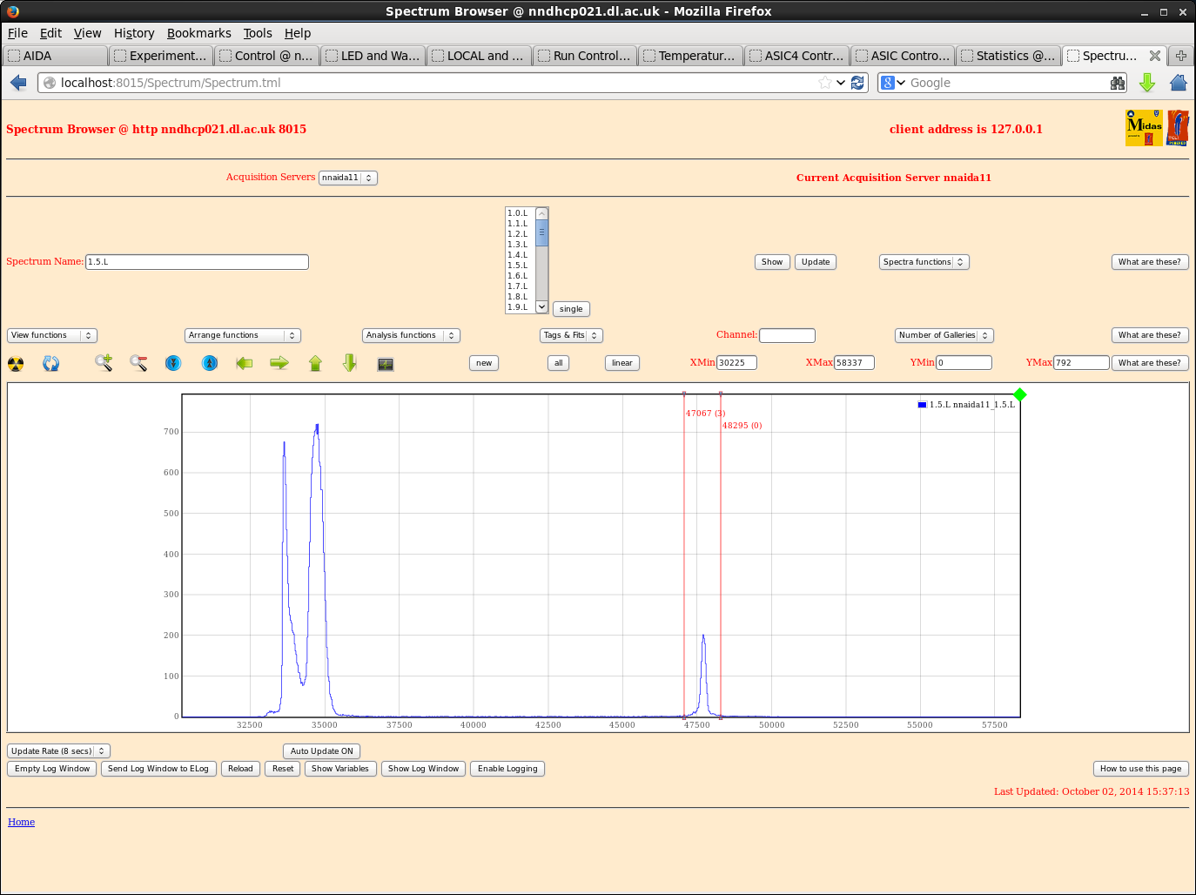Image resolution: width=1196 pixels, height=895 pixels.
Task: Zoom out with the magnifier minus icon
Action: click(x=138, y=363)
